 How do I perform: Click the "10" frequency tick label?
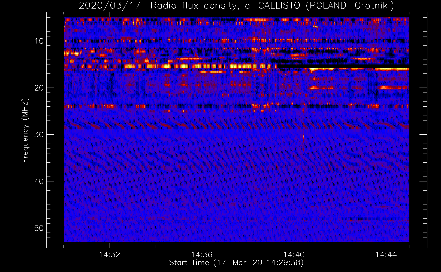point(39,41)
